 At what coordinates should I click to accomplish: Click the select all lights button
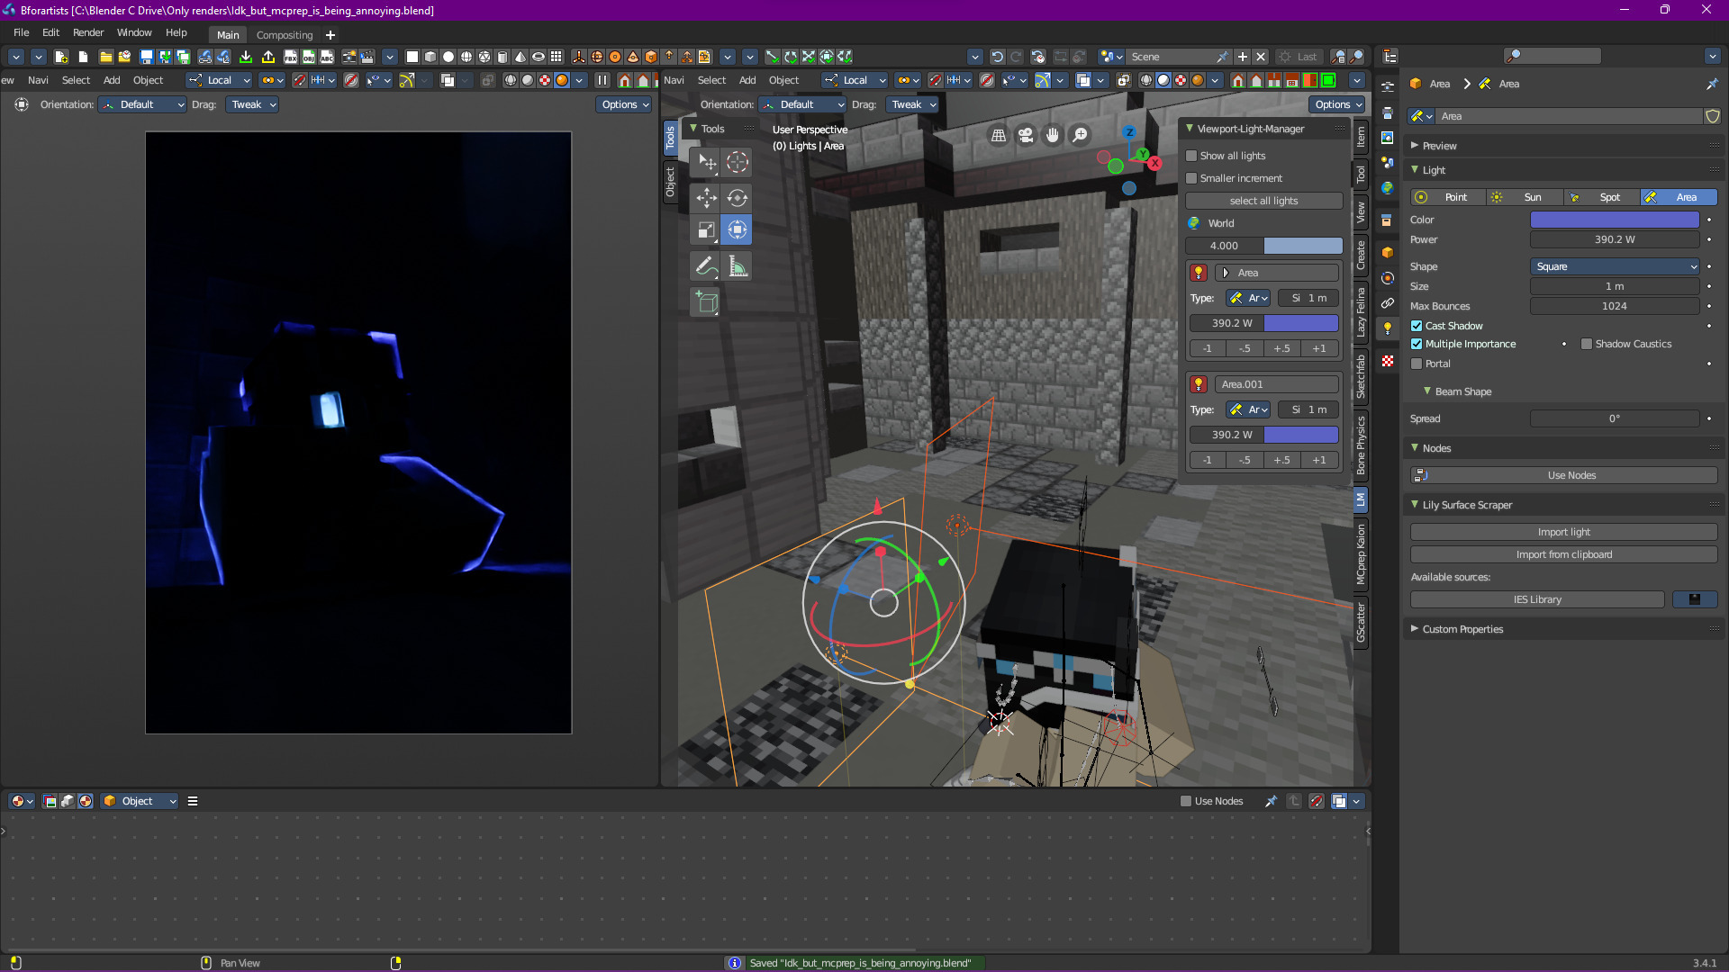pos(1263,201)
